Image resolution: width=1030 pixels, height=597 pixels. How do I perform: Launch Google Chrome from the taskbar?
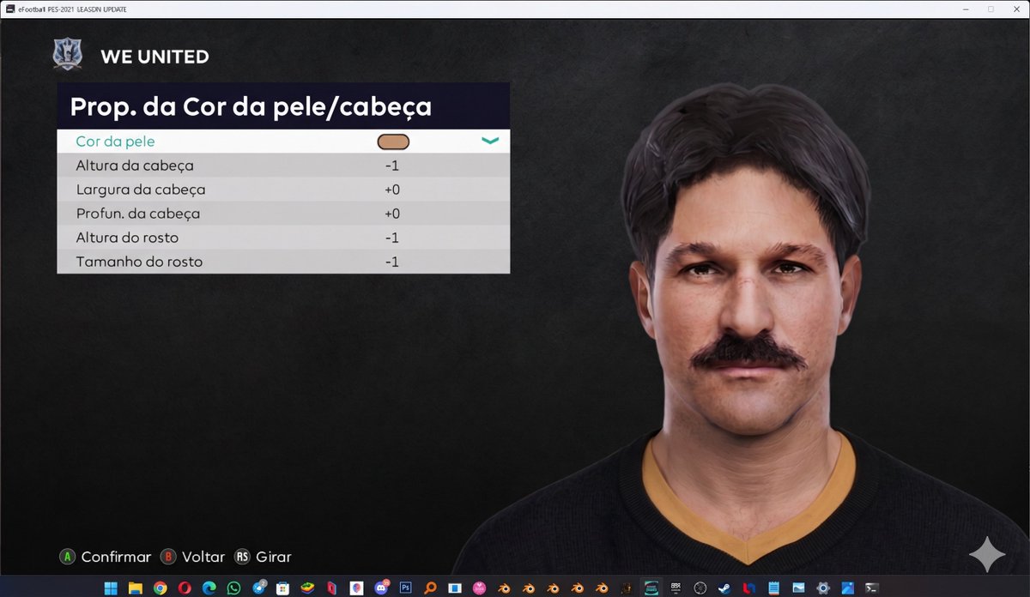click(160, 588)
